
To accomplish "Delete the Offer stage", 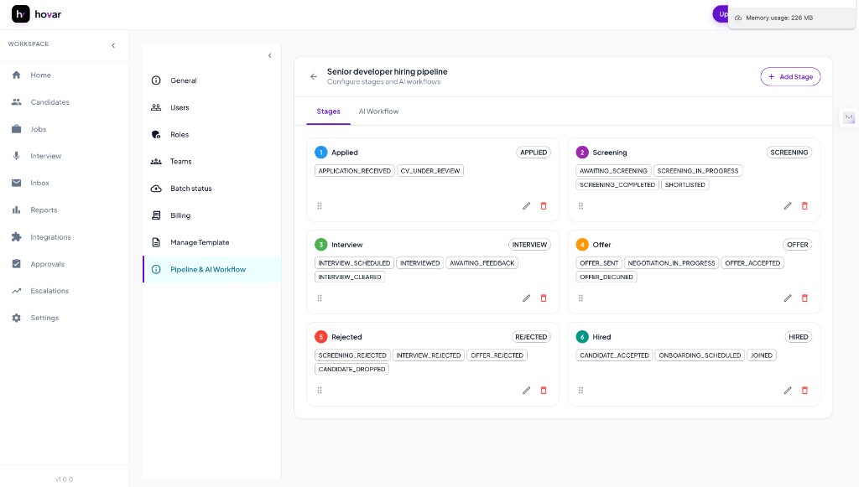I will (x=804, y=298).
